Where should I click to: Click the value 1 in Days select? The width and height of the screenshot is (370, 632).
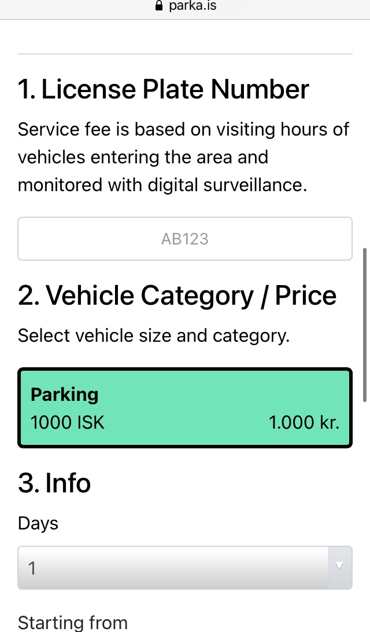(32, 568)
